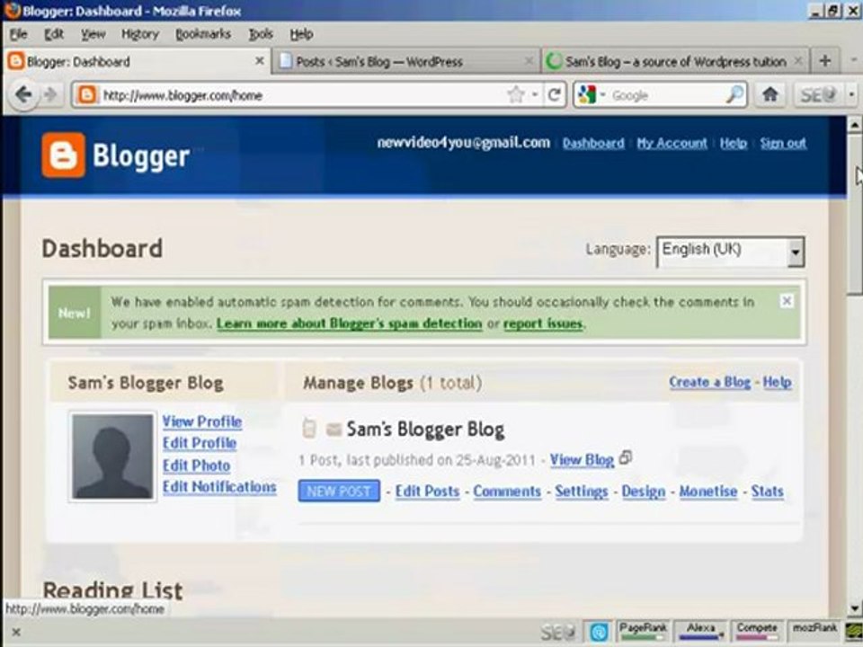863x647 pixels.
Task: Open the Tools menu
Action: 261,34
